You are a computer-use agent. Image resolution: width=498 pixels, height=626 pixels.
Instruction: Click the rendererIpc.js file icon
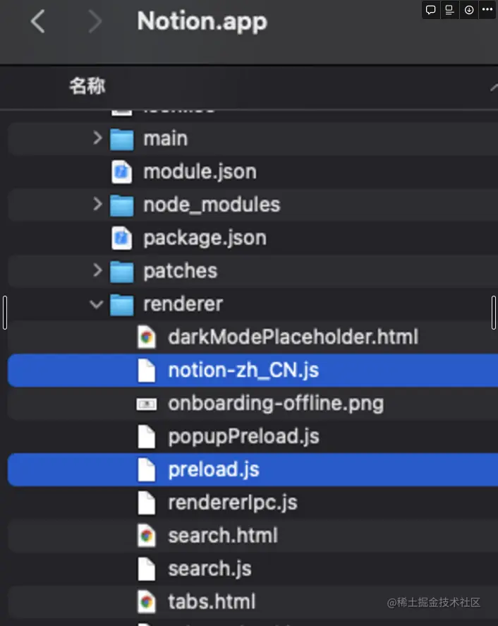click(147, 503)
